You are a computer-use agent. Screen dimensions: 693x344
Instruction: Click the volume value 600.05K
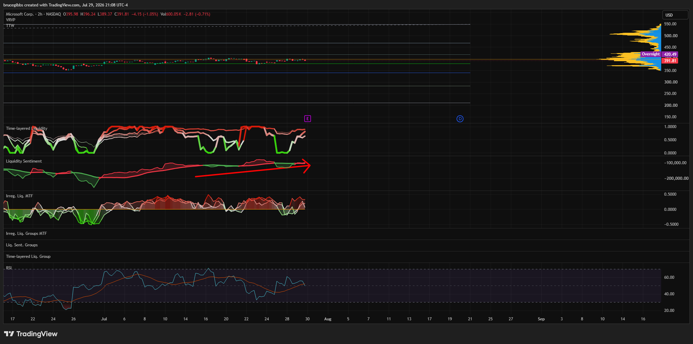tap(174, 14)
